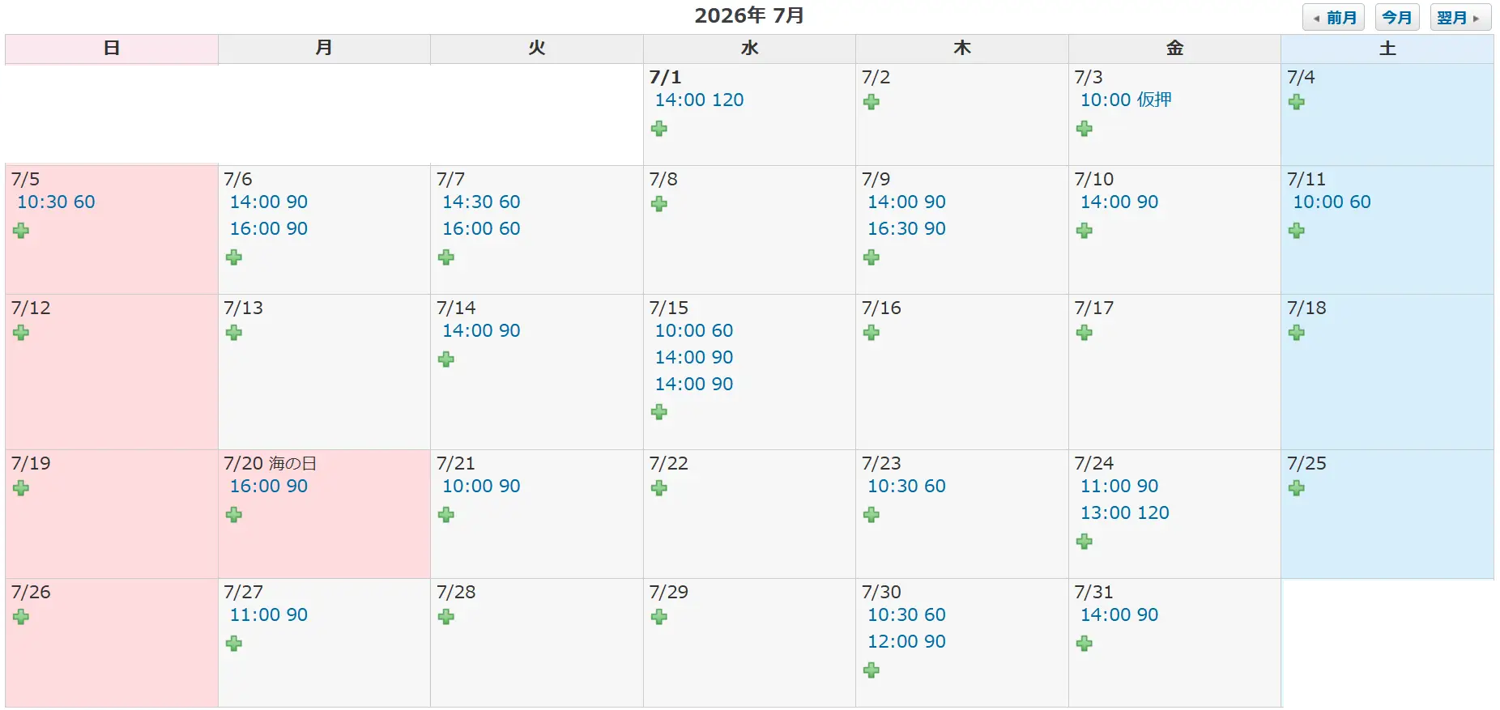Image resolution: width=1500 pixels, height=710 pixels.
Task: Add a new entry on 7/22
Action: click(659, 488)
